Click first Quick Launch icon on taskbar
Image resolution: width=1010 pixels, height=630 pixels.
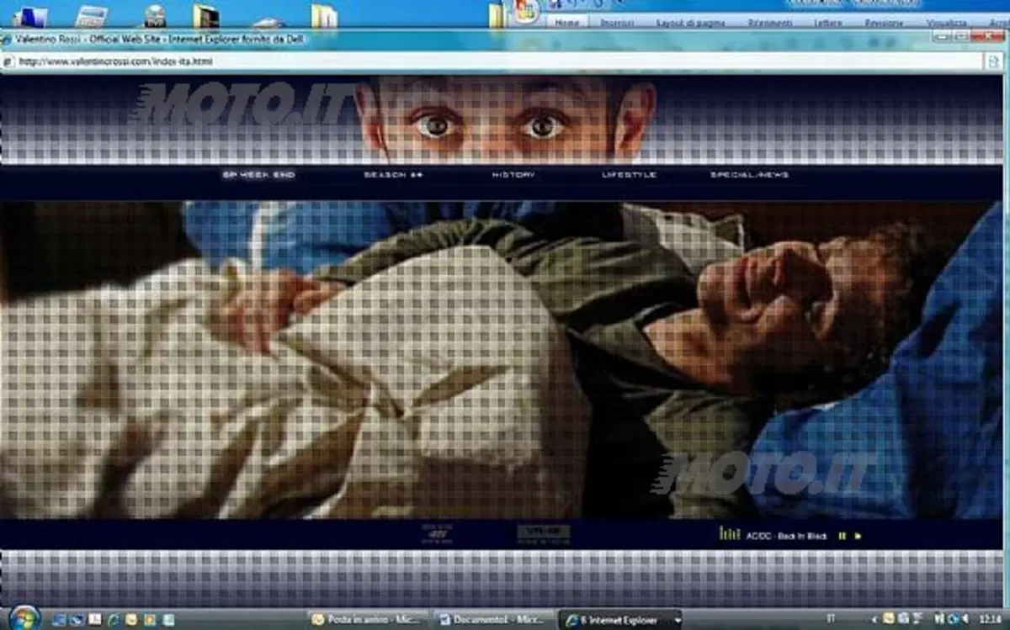[x=59, y=619]
